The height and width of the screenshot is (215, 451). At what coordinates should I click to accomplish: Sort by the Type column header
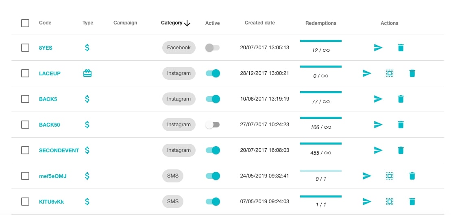[x=88, y=23]
